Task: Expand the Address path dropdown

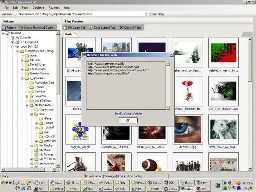Action: click(x=145, y=14)
